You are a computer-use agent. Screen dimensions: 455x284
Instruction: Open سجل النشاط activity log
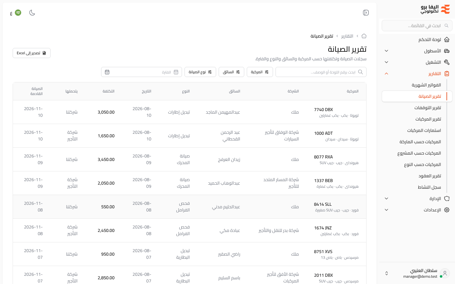click(429, 187)
